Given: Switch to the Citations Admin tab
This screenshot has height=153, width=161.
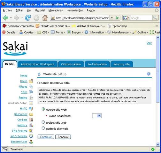Looking at the screenshot, I should pyautogui.click(x=71, y=64).
